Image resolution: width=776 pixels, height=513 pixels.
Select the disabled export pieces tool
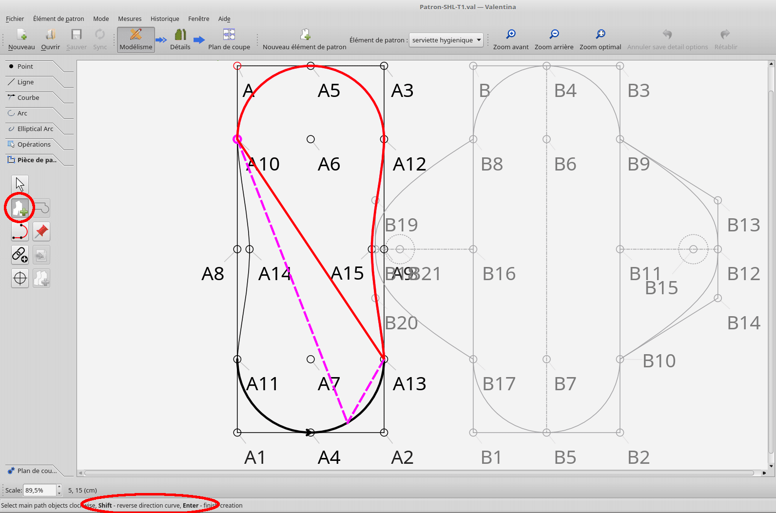(41, 255)
